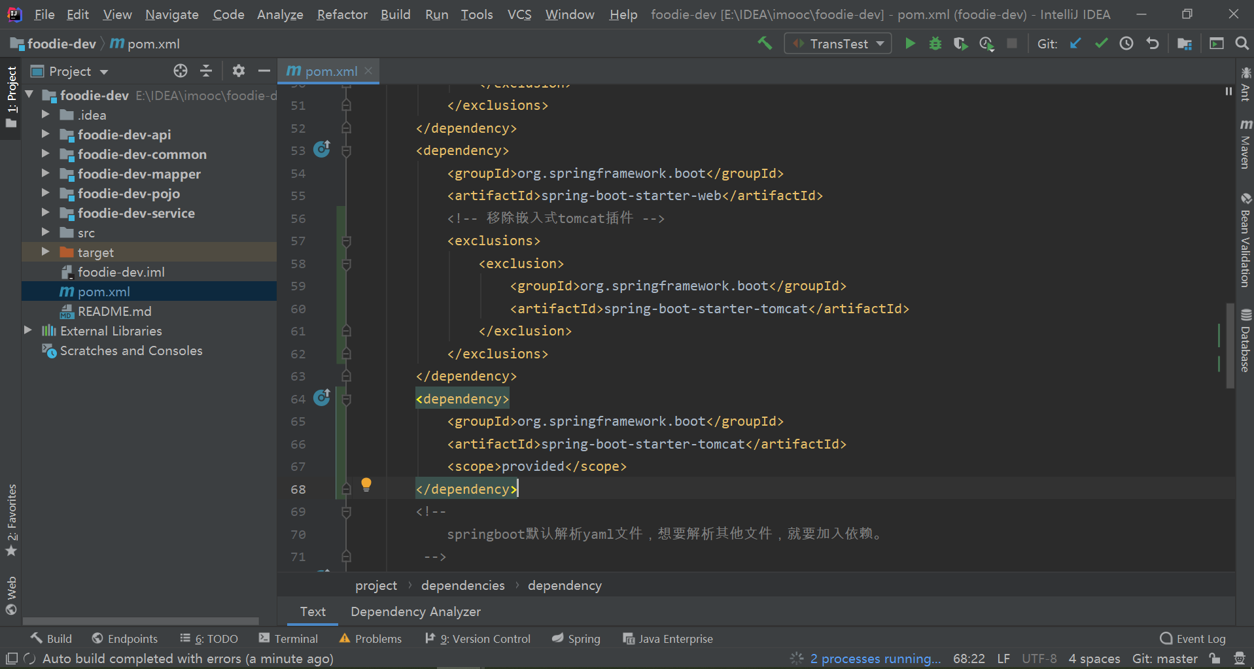This screenshot has width=1254, height=669.
Task: Click the inspector hector icon in status bar
Action: click(1239, 658)
